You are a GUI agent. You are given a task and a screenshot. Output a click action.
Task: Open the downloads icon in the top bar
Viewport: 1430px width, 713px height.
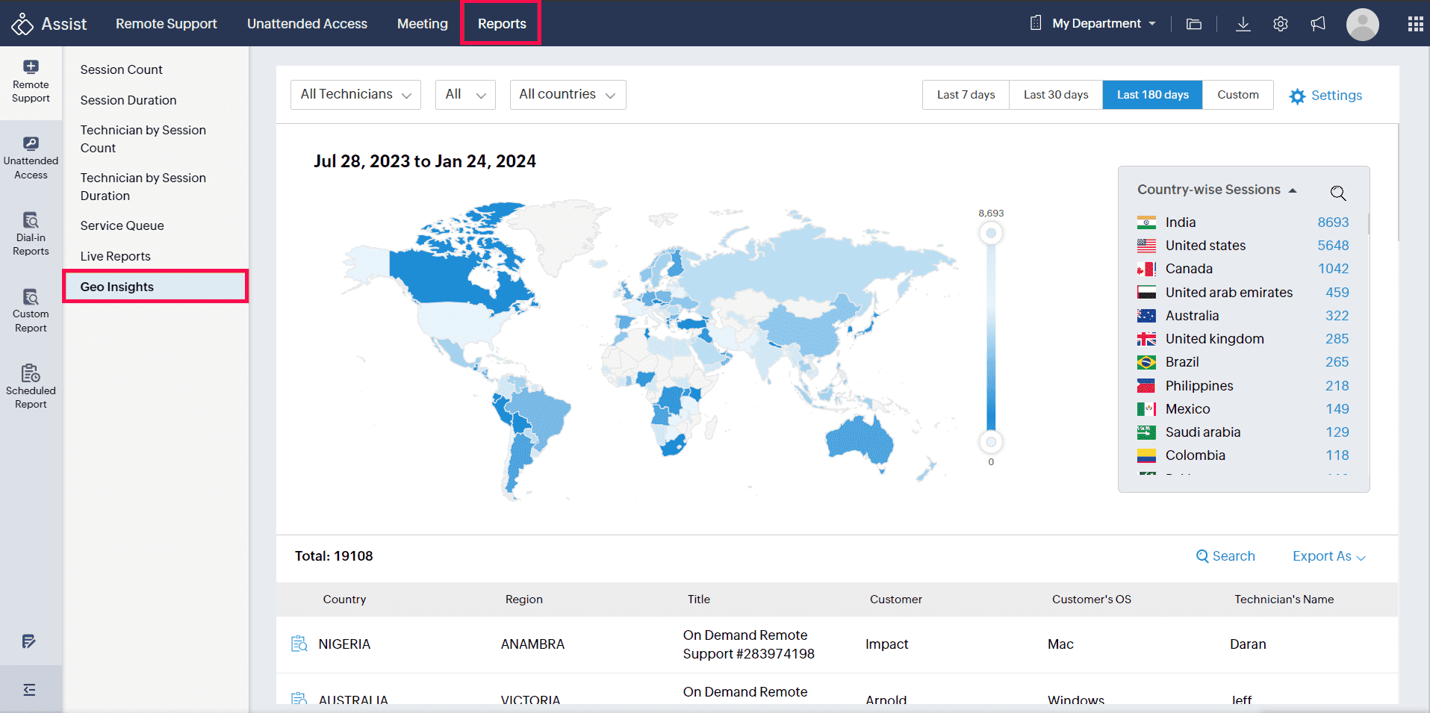[1243, 24]
